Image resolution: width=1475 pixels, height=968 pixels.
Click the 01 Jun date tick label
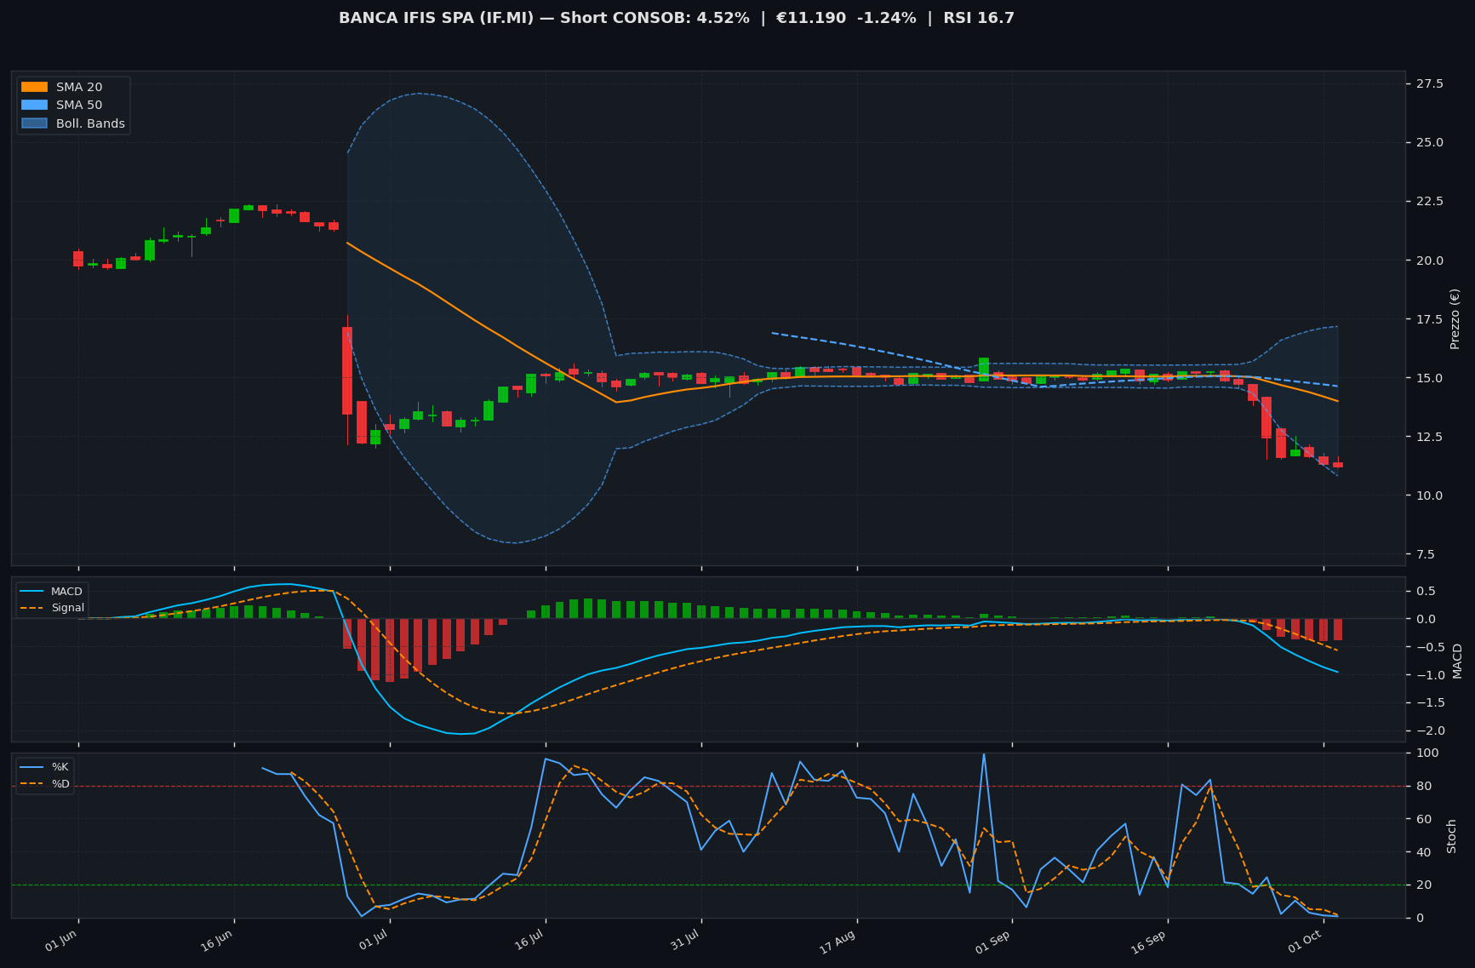[x=61, y=942]
